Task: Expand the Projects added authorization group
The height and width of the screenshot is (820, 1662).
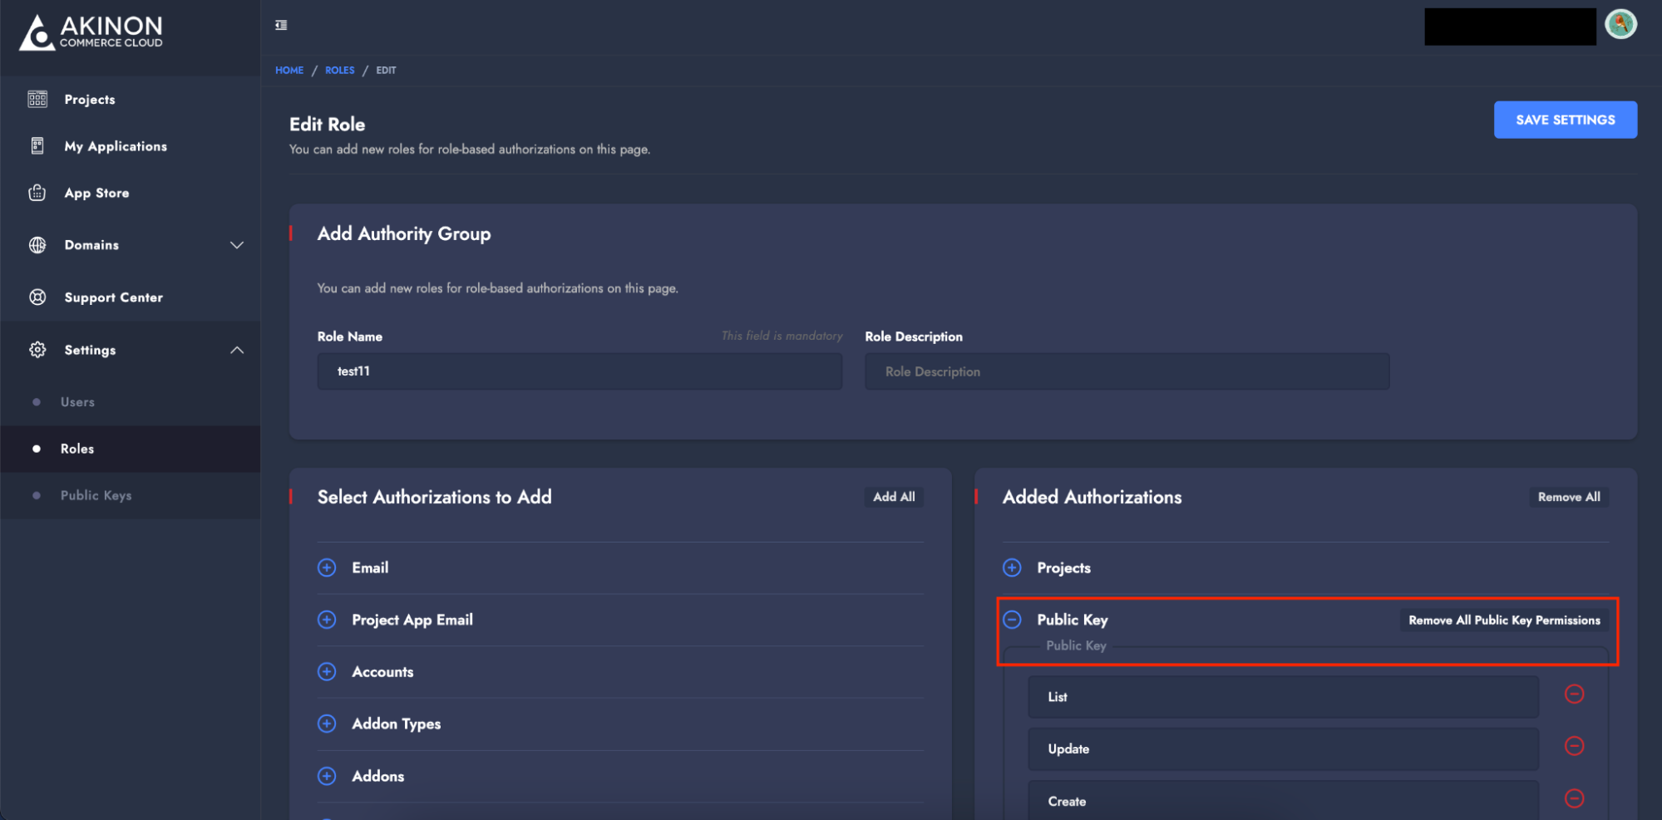Action: (1012, 567)
